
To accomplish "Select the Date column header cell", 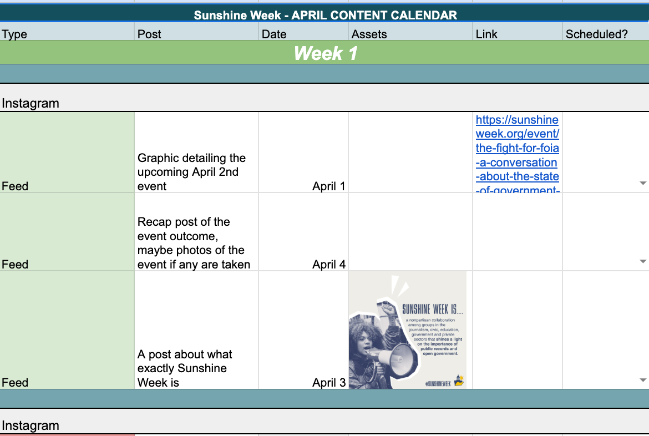I will [303, 34].
